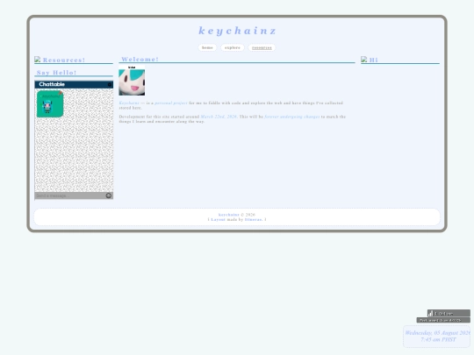Click the grey last-updated status badge
Image resolution: width=474 pixels, height=355 pixels.
click(x=443, y=320)
